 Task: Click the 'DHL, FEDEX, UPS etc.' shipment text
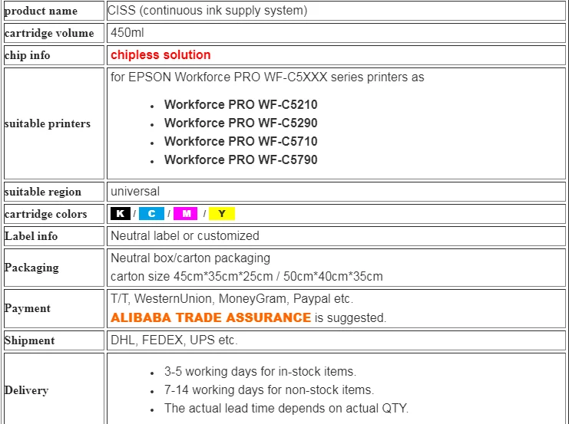174,340
